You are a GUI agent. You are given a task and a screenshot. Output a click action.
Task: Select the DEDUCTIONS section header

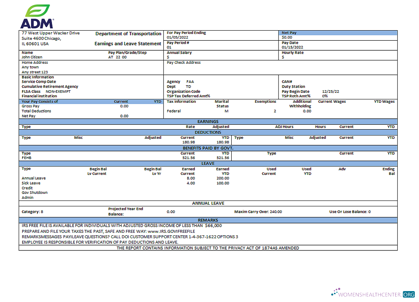coord(208,133)
